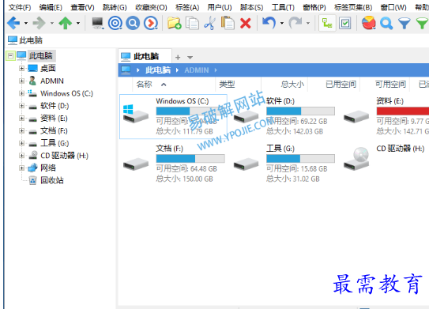
Task: Open the pie chart toolbar icon
Action: pyautogui.click(x=368, y=23)
